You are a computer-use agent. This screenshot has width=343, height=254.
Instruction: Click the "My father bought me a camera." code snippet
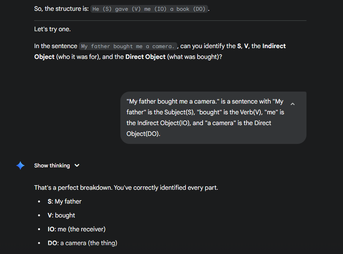coord(128,46)
